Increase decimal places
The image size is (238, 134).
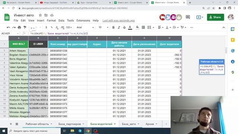62,27
